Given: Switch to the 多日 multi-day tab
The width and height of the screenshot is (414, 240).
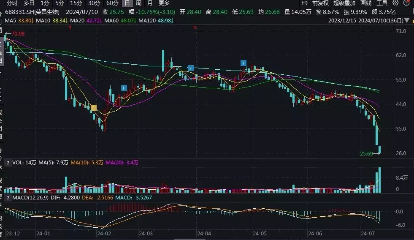Looking at the screenshot, I should tap(29, 3).
